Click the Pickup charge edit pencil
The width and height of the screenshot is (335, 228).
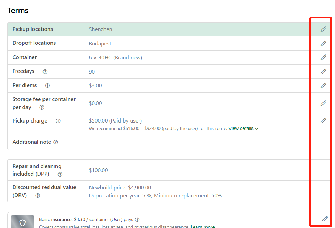coord(324,120)
